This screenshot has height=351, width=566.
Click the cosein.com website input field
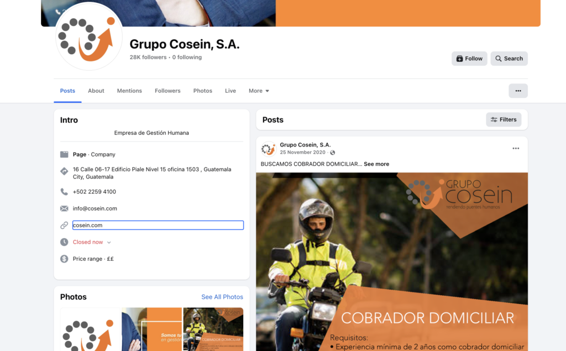pos(158,225)
